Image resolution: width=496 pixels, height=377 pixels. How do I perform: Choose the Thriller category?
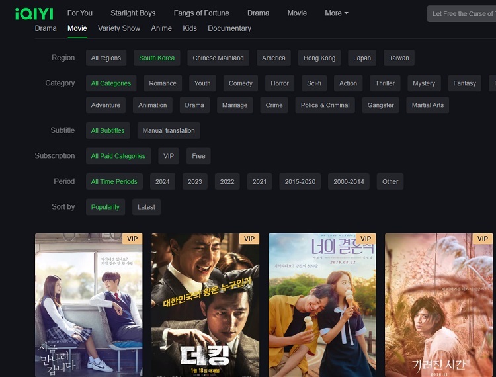385,83
